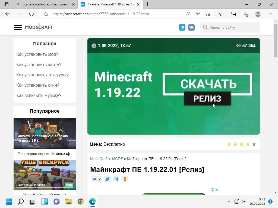Open the VK group icon in header
Image resolution: width=278 pixels, height=208 pixels.
[x=191, y=27]
